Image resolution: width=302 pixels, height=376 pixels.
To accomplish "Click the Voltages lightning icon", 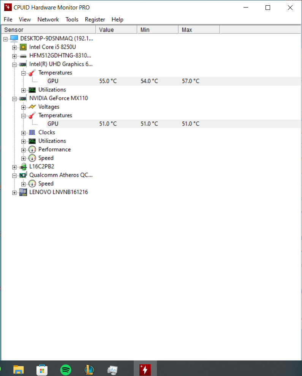I will 32,107.
